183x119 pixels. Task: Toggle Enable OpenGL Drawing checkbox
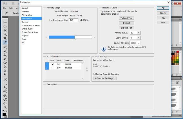[94, 74]
